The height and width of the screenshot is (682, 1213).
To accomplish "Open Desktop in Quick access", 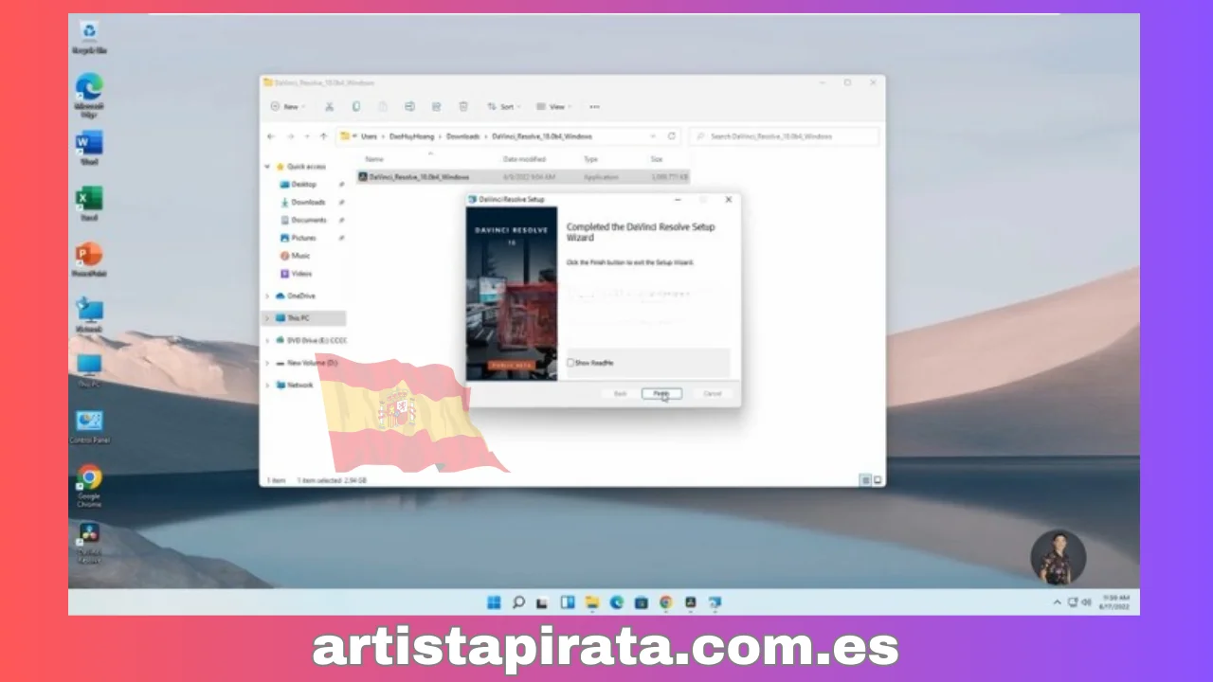I will coord(304,185).
